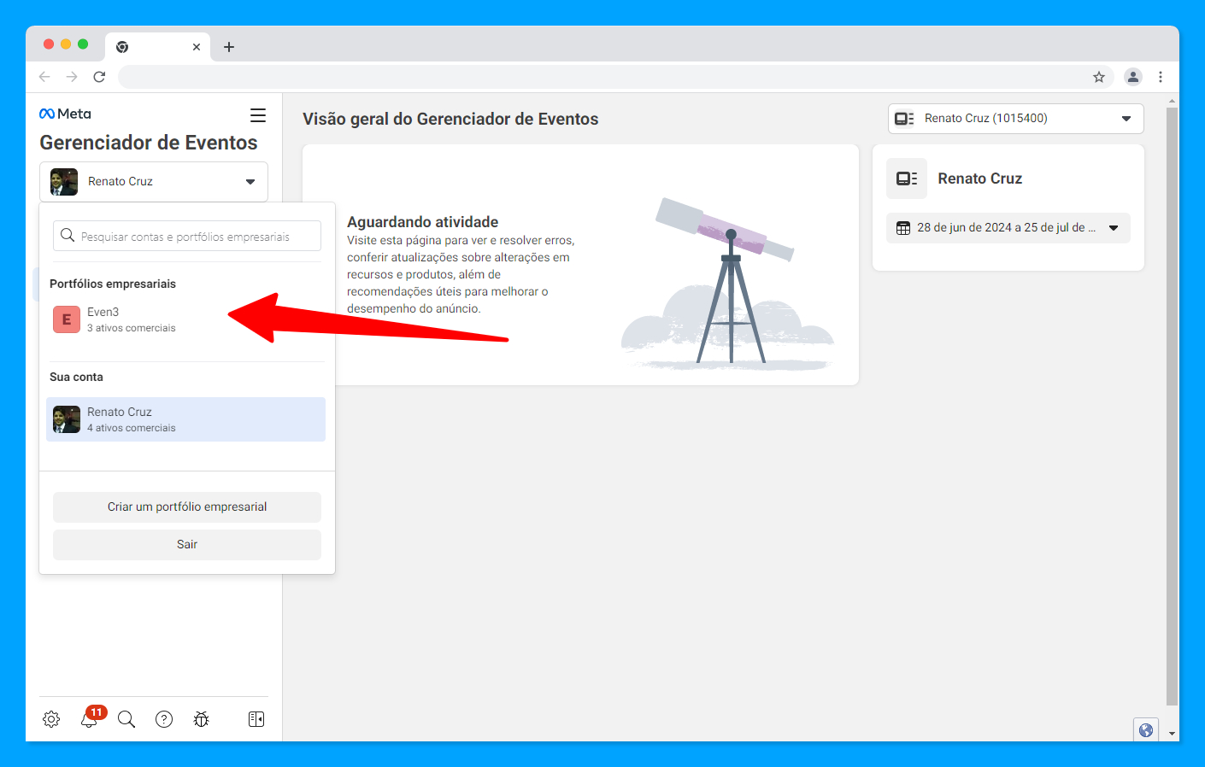The height and width of the screenshot is (767, 1205).
Task: Click the Sair button
Action: 187,545
